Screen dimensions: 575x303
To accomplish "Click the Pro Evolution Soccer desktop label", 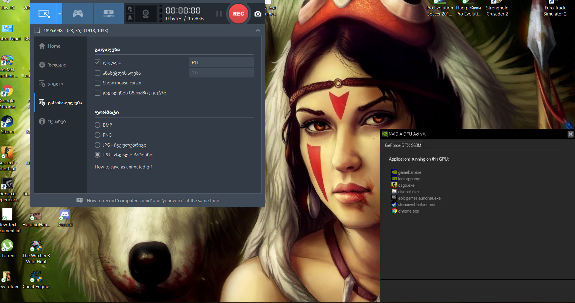I will click(x=439, y=11).
